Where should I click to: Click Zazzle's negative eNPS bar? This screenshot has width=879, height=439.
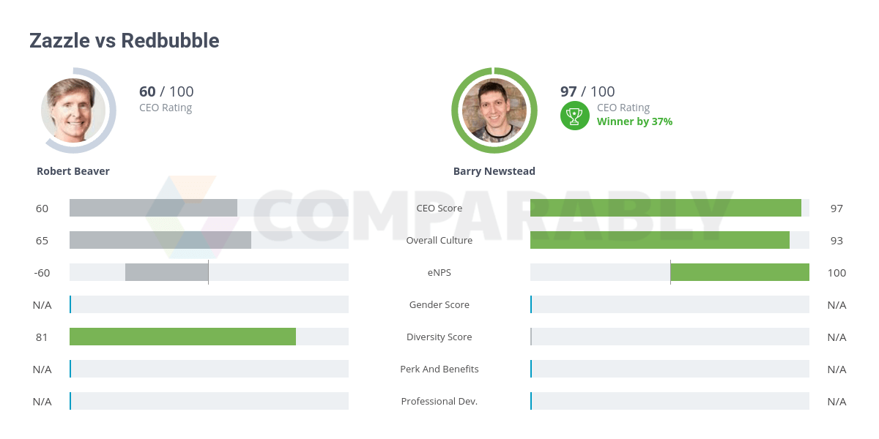click(166, 272)
